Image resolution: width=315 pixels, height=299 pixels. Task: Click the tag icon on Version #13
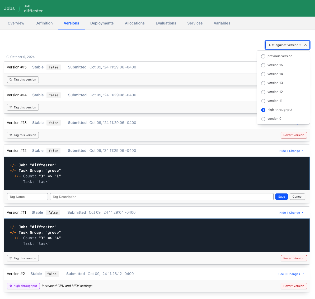(11, 135)
